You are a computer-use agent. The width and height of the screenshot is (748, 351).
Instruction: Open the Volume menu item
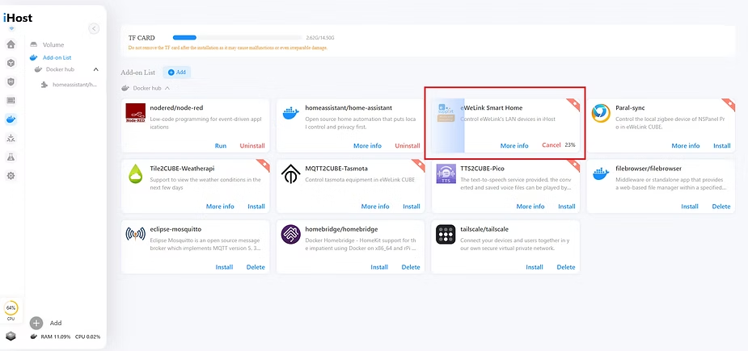(x=53, y=45)
